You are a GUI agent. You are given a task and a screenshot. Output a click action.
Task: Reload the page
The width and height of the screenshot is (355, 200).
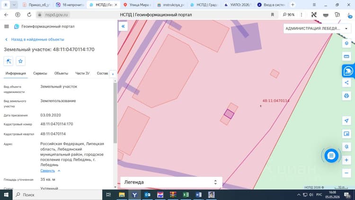pos(29,15)
